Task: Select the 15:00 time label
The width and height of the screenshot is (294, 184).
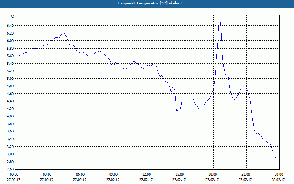Action: tap(179, 174)
